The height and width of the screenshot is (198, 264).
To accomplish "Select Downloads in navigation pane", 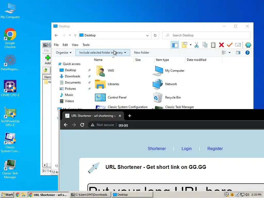I will tap(72, 76).
